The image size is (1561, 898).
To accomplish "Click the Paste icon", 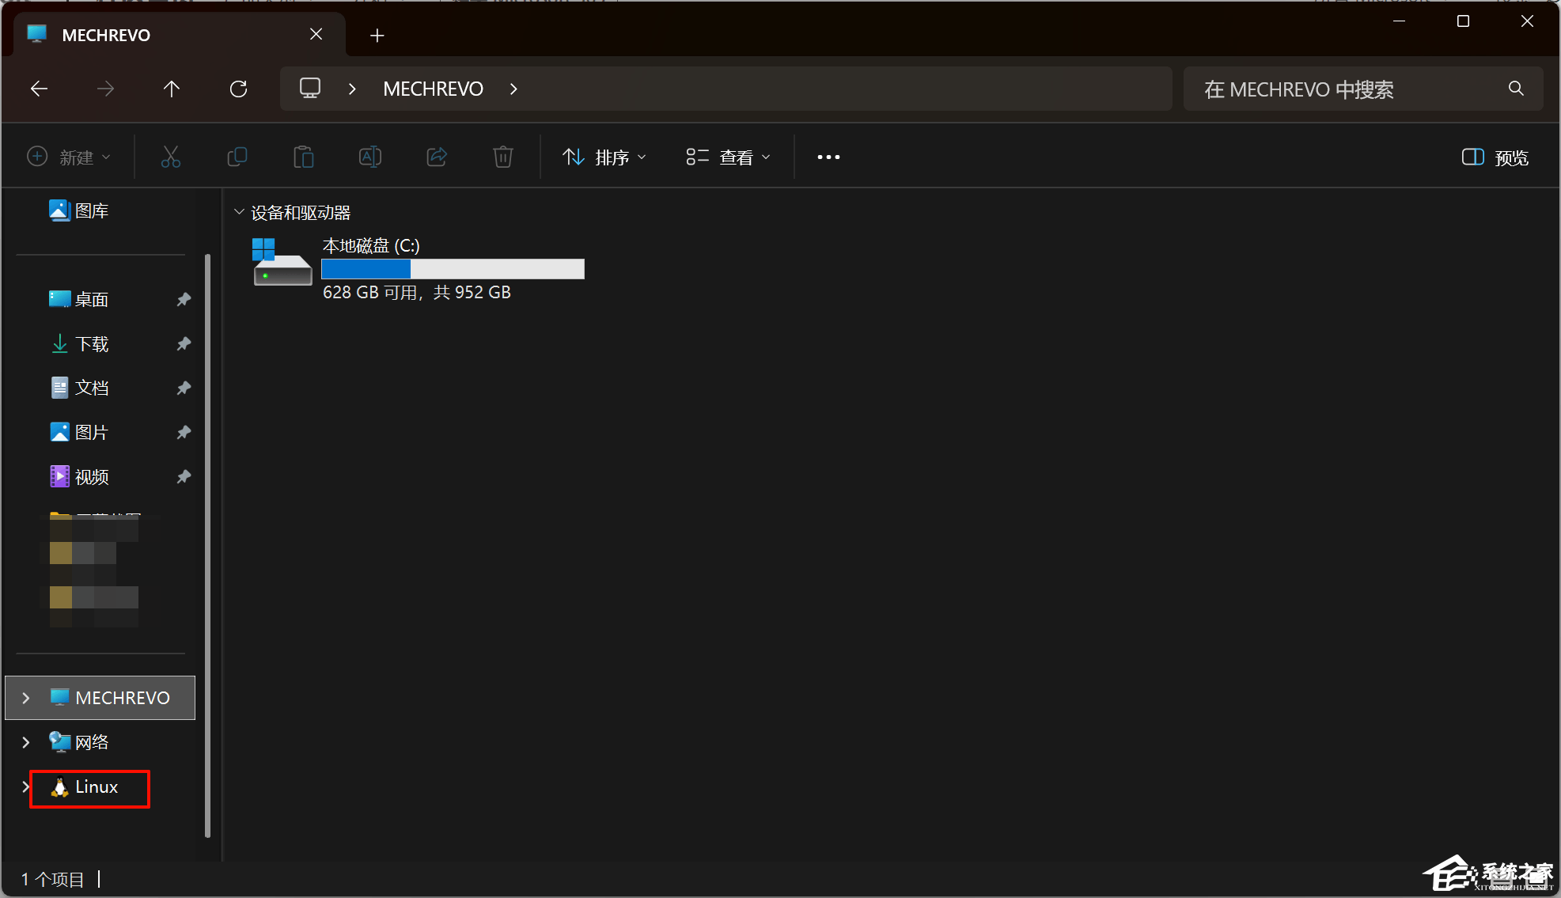I will pos(304,157).
